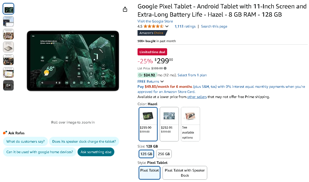Screen dimensions: 309x182
Task: Select the 256 GB size option
Action: point(164,154)
